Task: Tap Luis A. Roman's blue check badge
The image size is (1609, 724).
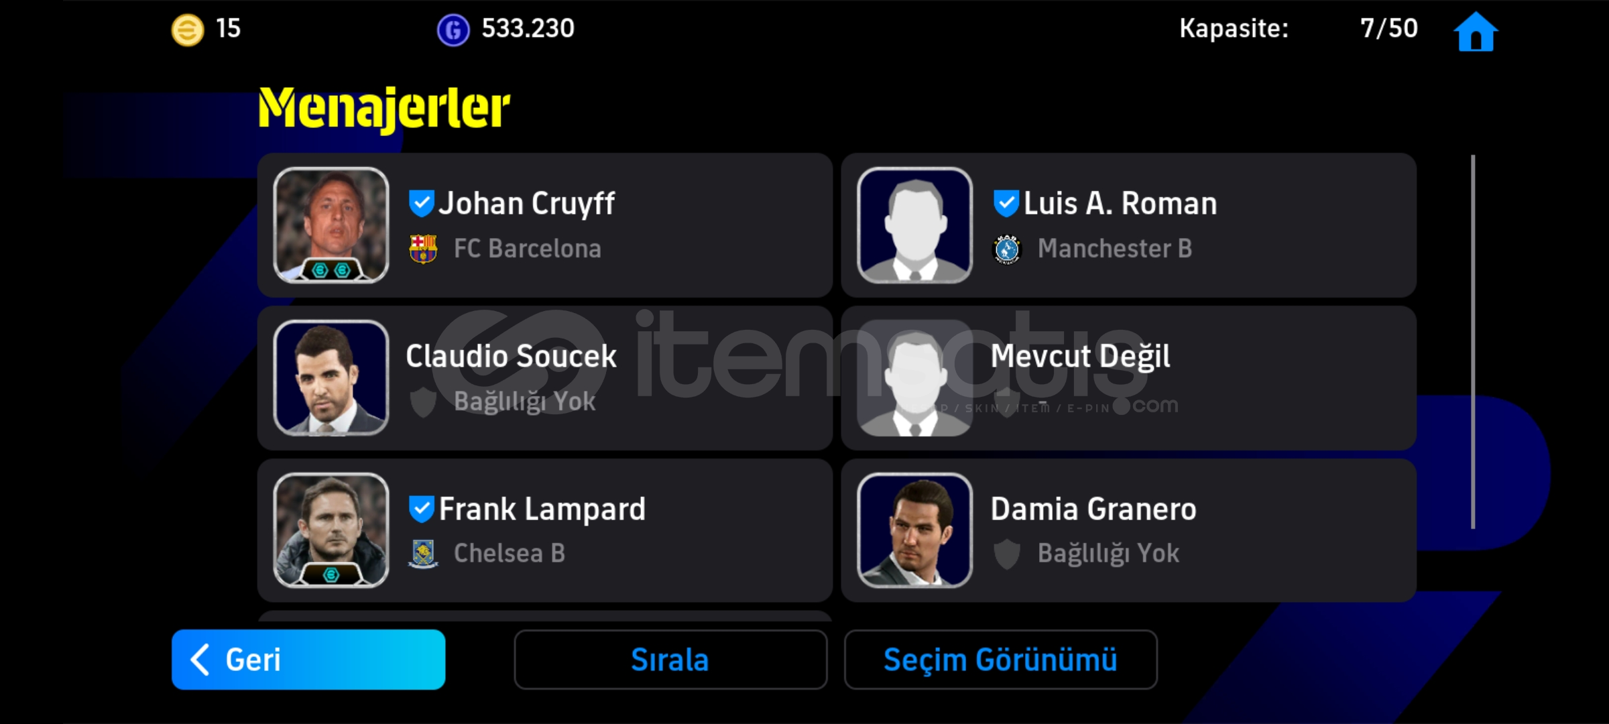Action: 1006,203
